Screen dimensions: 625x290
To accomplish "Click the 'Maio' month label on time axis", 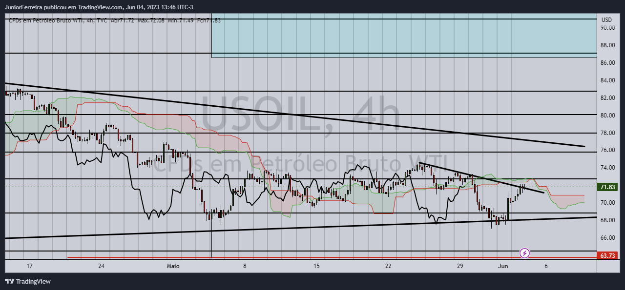I will pyautogui.click(x=173, y=266).
